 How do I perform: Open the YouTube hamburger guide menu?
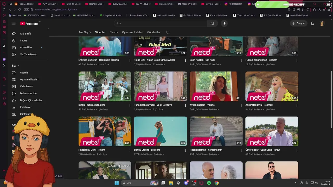[x=14, y=23]
